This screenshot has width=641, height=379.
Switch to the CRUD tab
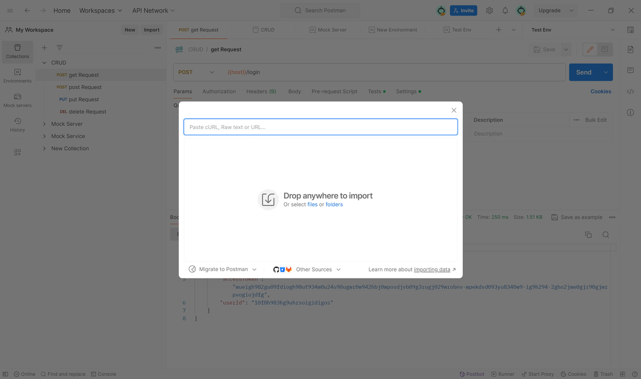pos(263,30)
